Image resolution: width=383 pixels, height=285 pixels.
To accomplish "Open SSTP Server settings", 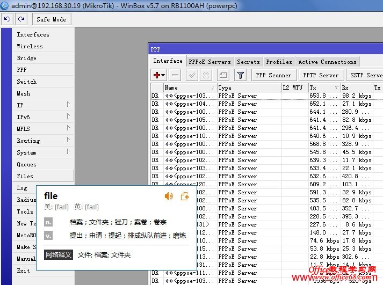I will click(365, 75).
